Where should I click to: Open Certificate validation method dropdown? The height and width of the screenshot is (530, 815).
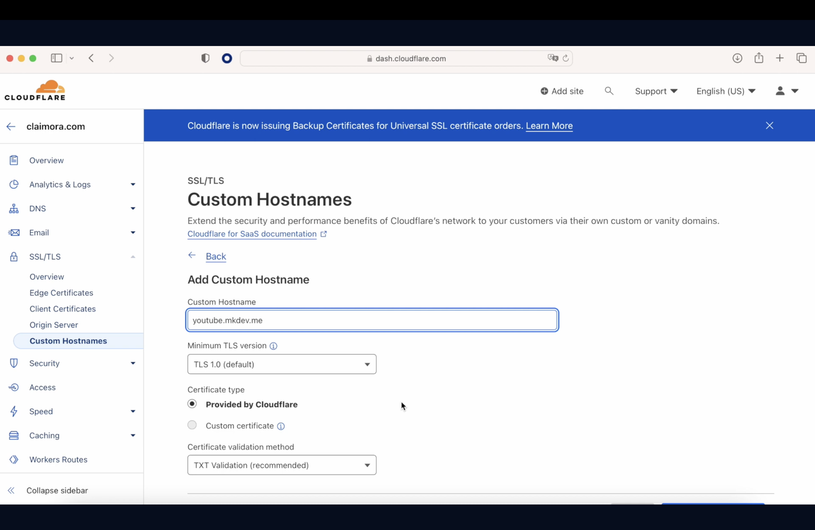(282, 465)
